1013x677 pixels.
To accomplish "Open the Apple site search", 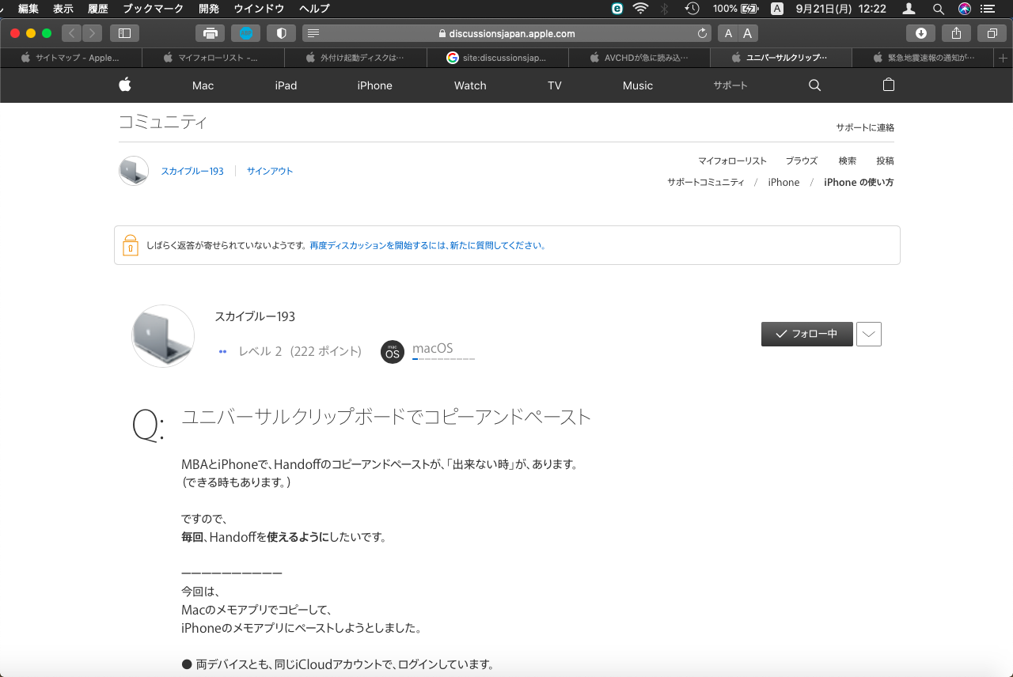I will click(x=814, y=85).
